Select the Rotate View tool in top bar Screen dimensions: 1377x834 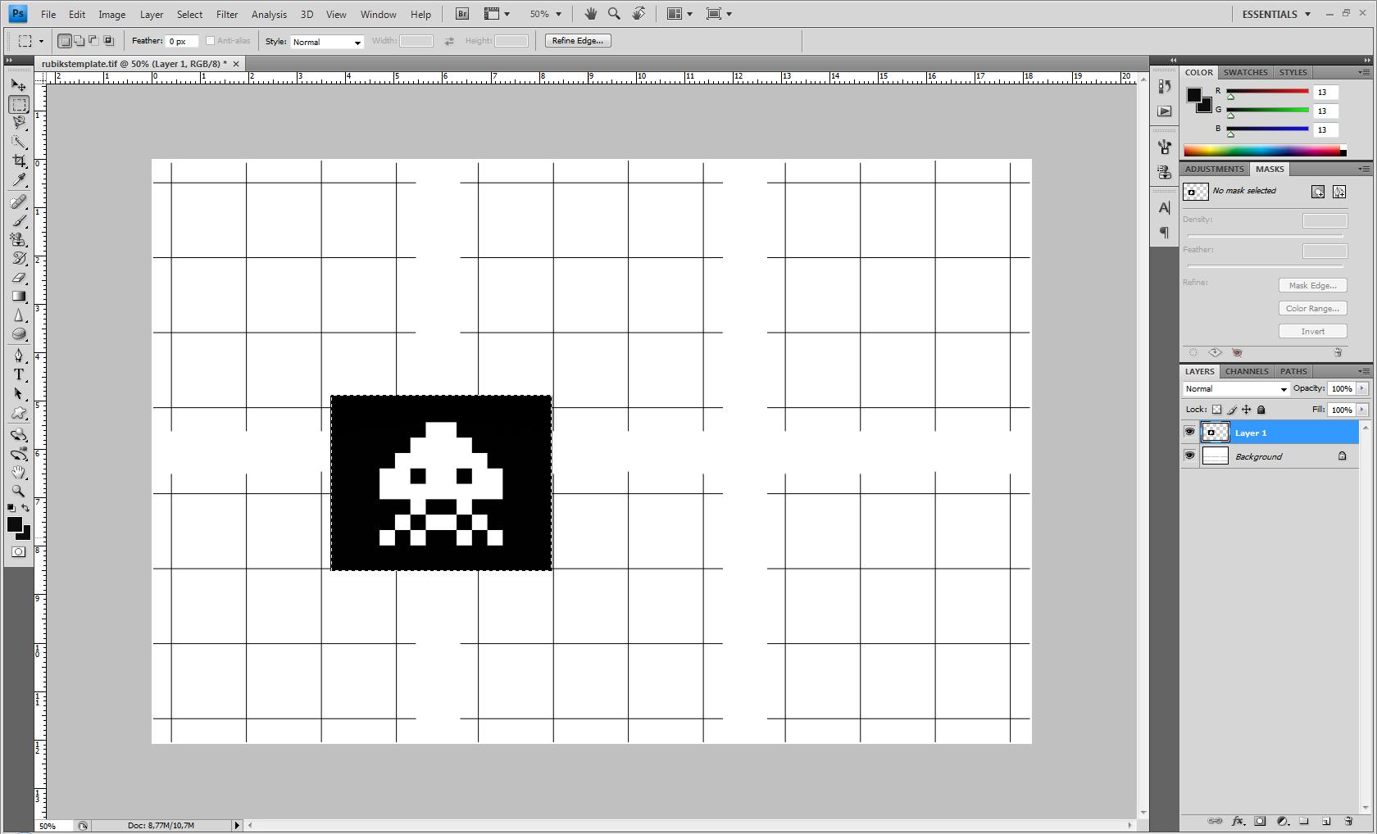tap(639, 14)
